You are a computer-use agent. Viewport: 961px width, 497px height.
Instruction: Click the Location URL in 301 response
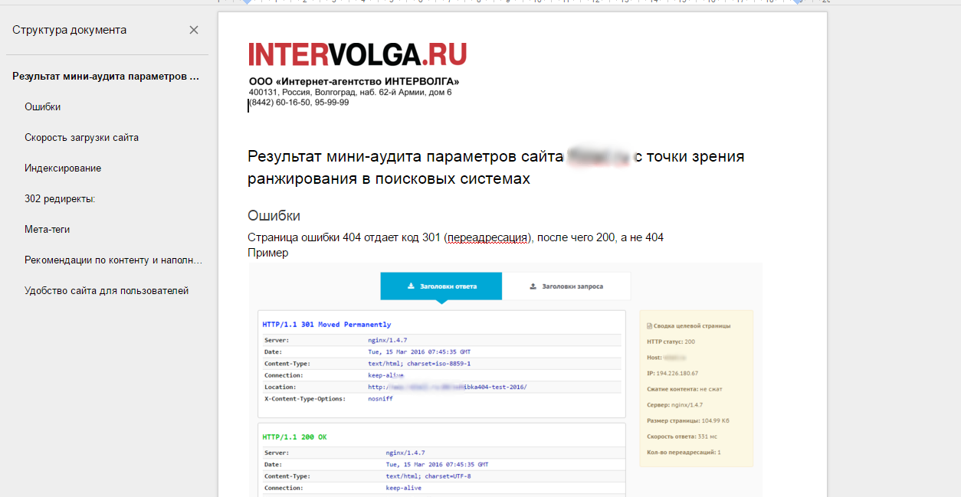point(448,387)
